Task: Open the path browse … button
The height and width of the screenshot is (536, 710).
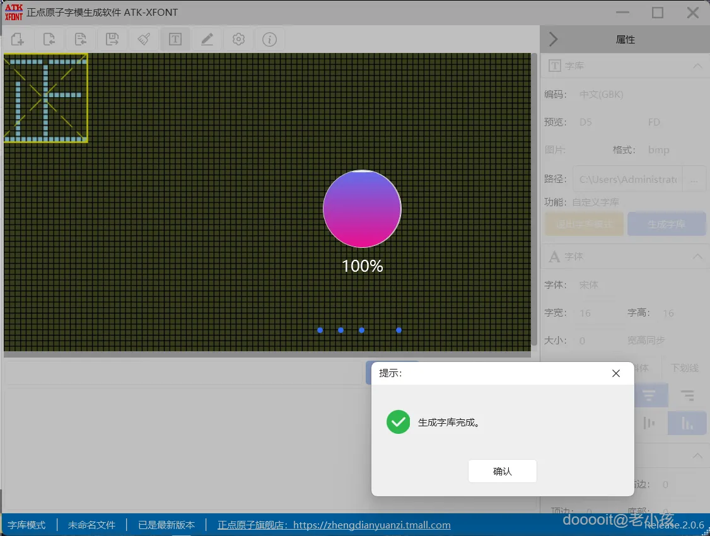Action: [x=694, y=179]
